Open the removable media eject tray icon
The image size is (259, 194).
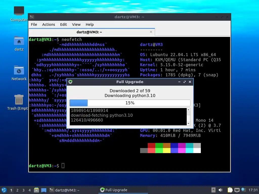pyautogui.click(x=213, y=190)
